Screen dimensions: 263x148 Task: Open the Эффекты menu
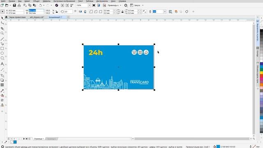46,1
